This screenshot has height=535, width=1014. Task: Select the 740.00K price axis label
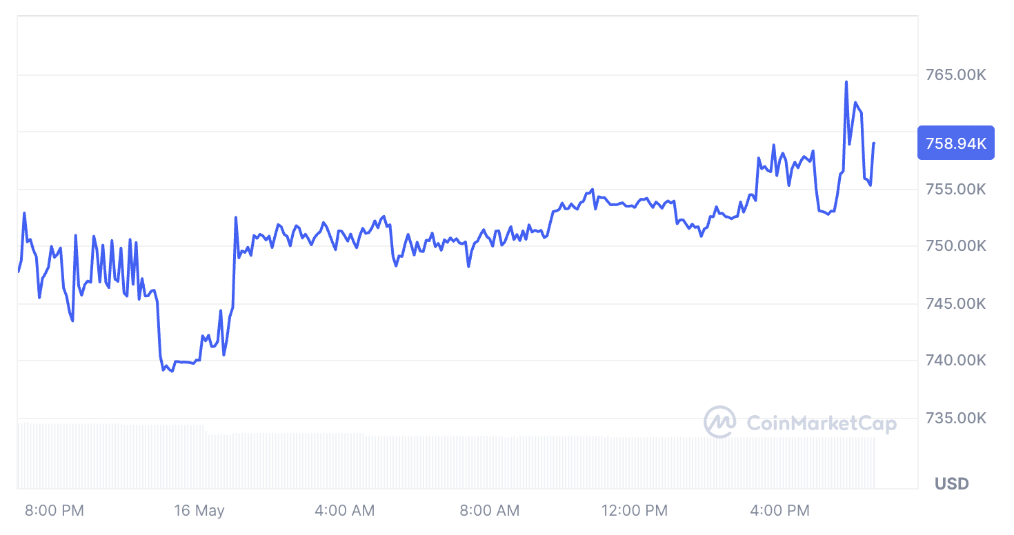coord(955,361)
